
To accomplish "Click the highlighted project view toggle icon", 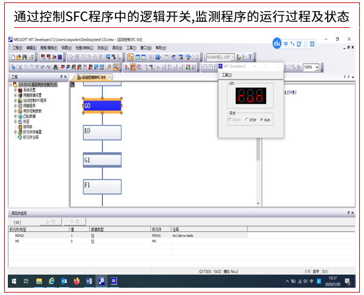I will click(131, 57).
